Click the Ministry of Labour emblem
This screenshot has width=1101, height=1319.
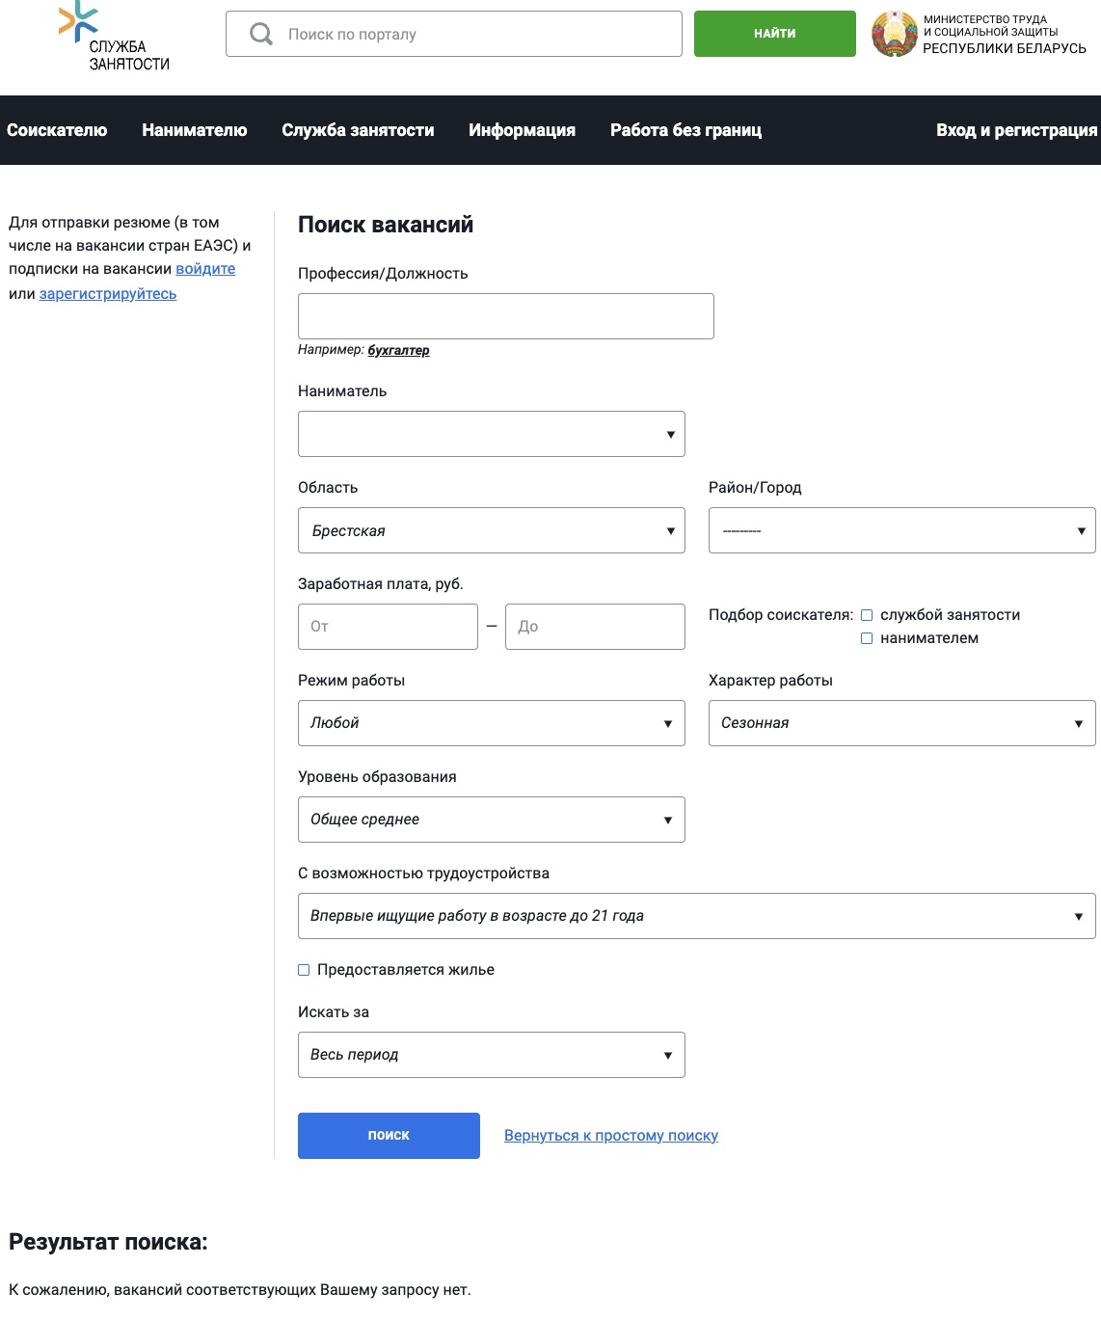[894, 35]
